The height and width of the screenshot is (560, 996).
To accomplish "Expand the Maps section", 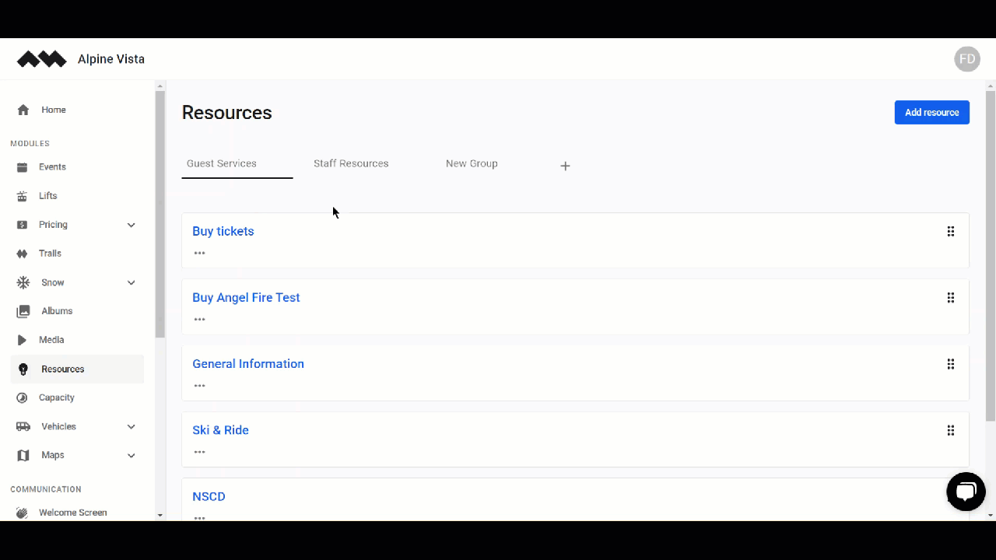I will [x=131, y=455].
